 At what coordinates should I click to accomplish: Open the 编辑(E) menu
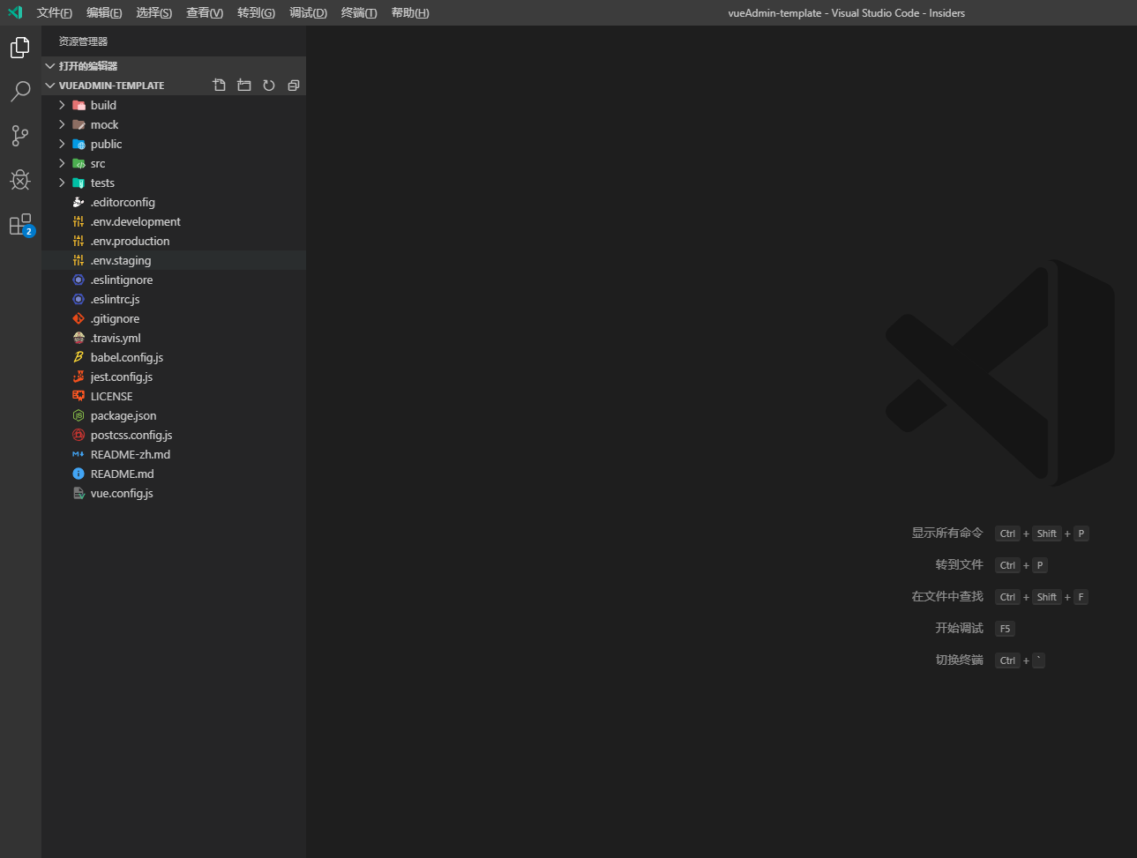104,12
